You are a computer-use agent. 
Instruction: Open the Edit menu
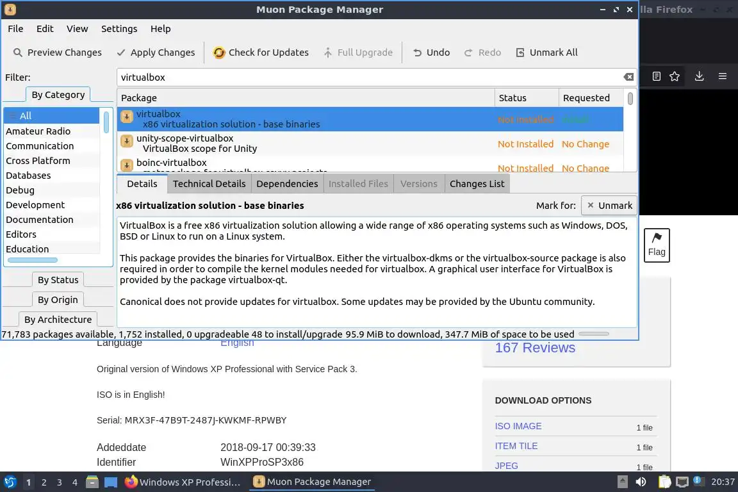point(45,29)
